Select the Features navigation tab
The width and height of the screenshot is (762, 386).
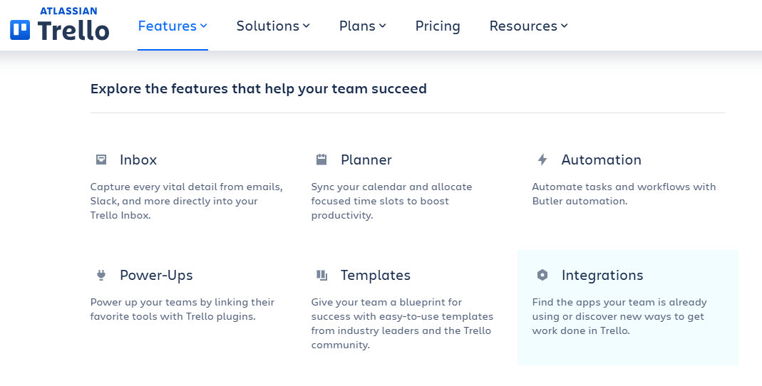tap(173, 26)
